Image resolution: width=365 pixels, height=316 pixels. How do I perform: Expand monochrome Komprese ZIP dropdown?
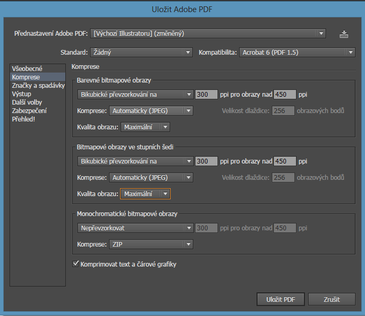click(151, 244)
